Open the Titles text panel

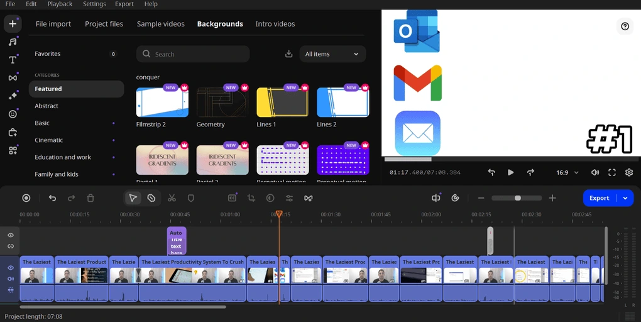[13, 60]
